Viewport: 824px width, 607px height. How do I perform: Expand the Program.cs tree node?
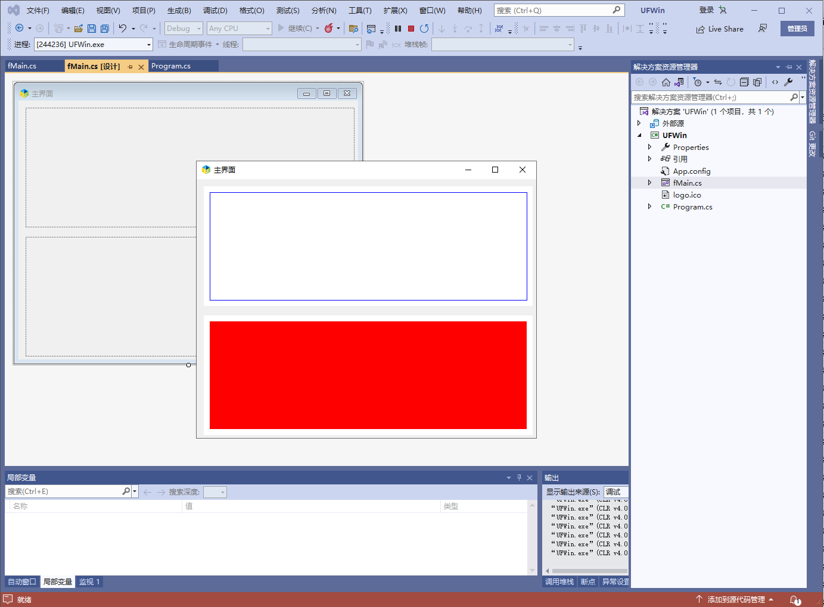pyautogui.click(x=649, y=206)
